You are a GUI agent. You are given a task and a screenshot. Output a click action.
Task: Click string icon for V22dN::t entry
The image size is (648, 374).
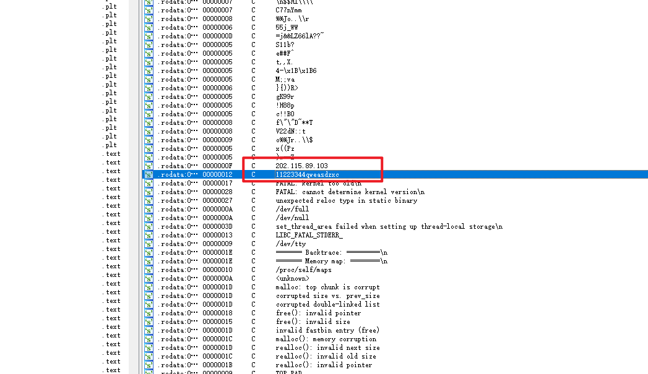(149, 131)
